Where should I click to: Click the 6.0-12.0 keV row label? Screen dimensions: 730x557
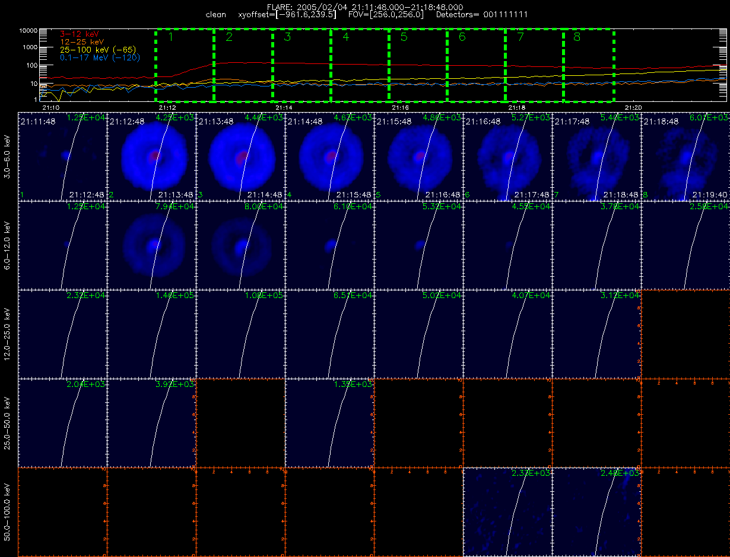(x=7, y=245)
